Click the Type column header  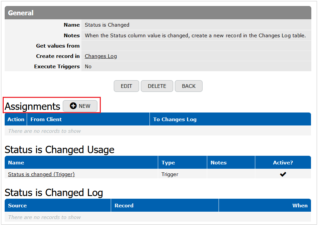(183, 162)
